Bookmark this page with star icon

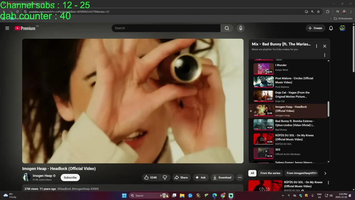(x=318, y=12)
